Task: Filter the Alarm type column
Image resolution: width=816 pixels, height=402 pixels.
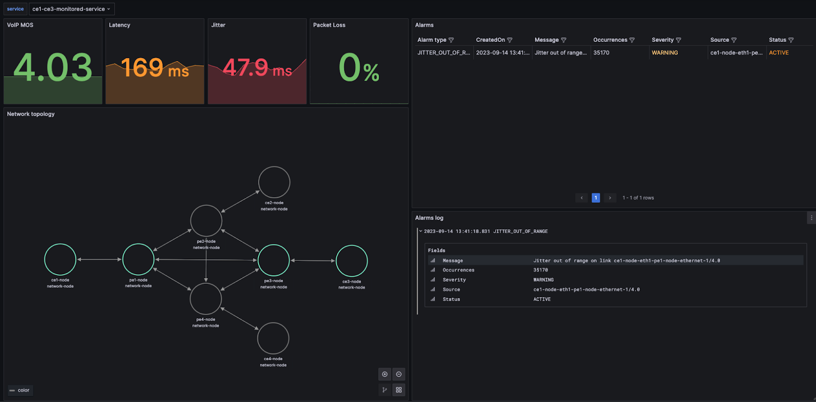Action: (x=451, y=40)
